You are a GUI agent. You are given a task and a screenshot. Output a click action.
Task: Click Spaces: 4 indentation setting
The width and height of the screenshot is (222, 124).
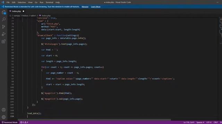(x=200, y=123)
